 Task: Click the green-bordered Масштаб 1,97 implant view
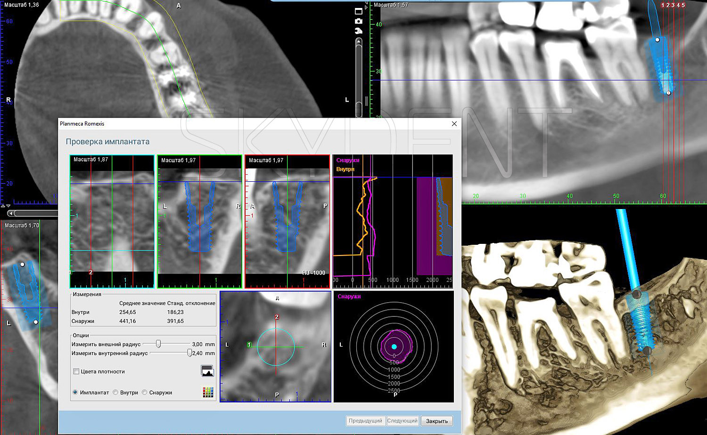click(x=200, y=221)
